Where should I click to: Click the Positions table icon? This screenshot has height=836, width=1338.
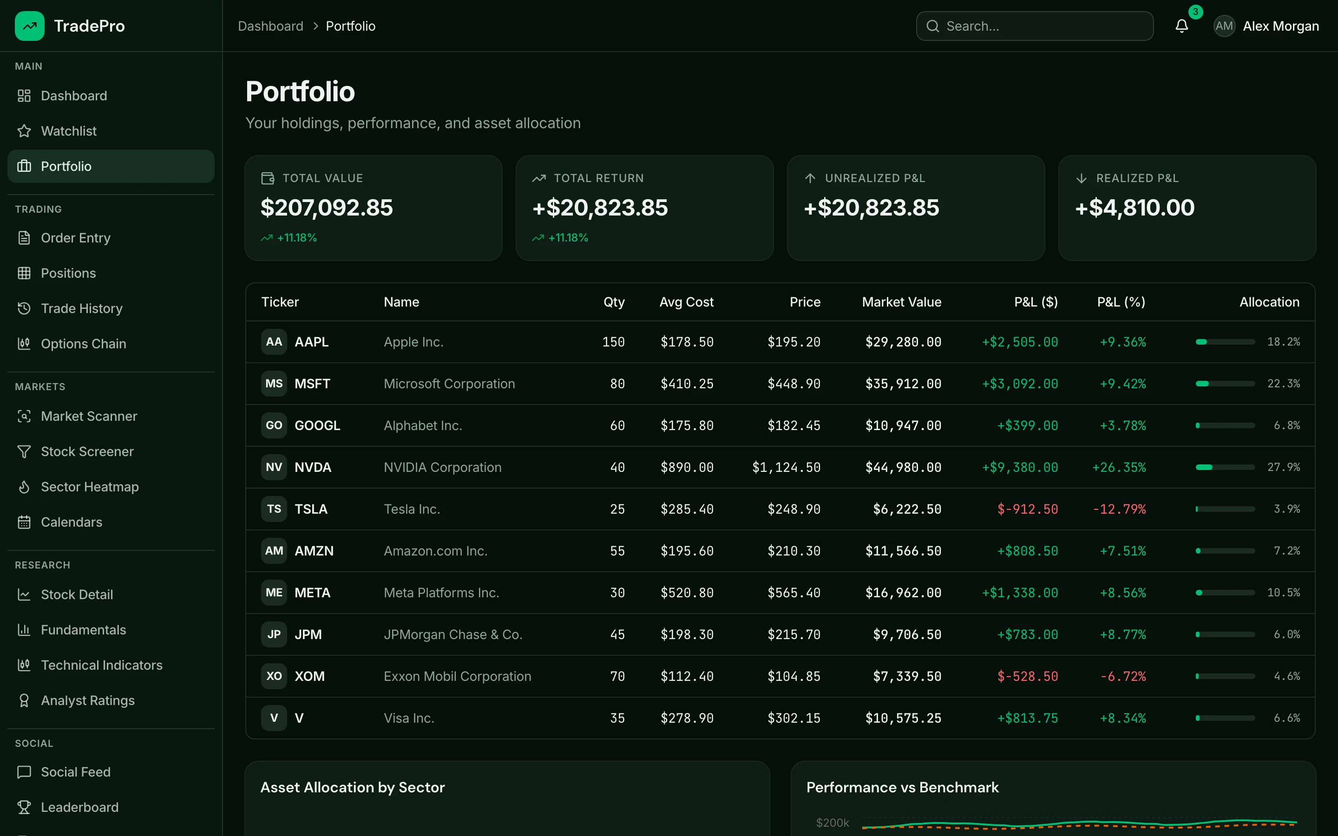pos(24,273)
